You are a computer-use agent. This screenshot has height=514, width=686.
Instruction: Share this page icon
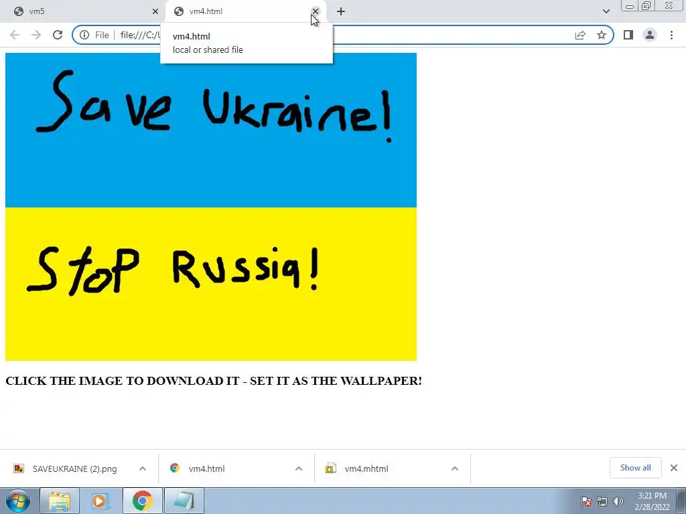tap(580, 35)
